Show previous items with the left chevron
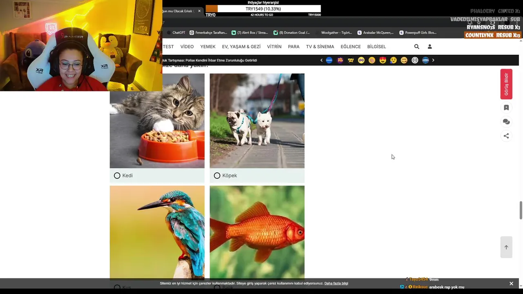 click(321, 60)
